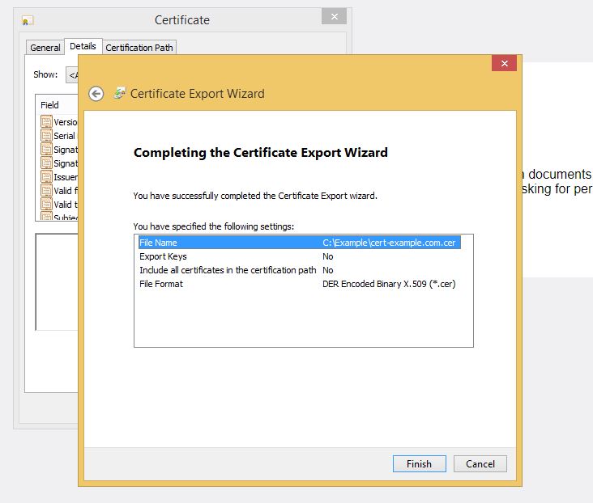Image resolution: width=593 pixels, height=503 pixels.
Task: Select the Serial number field icon
Action: point(47,136)
